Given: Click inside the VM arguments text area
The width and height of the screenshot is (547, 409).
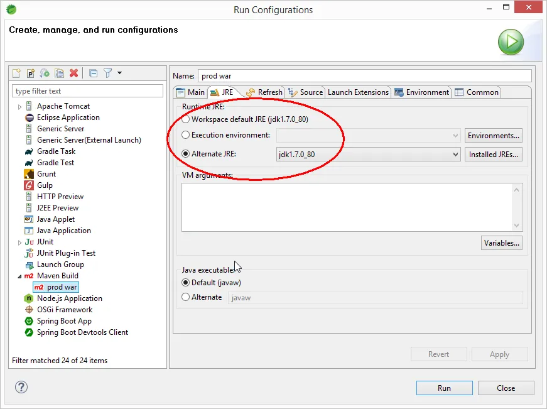Looking at the screenshot, I should click(347, 207).
